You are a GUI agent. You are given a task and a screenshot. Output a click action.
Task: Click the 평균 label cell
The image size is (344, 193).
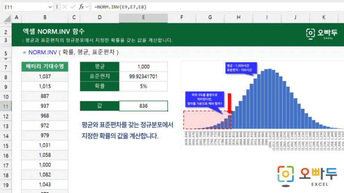(x=99, y=67)
